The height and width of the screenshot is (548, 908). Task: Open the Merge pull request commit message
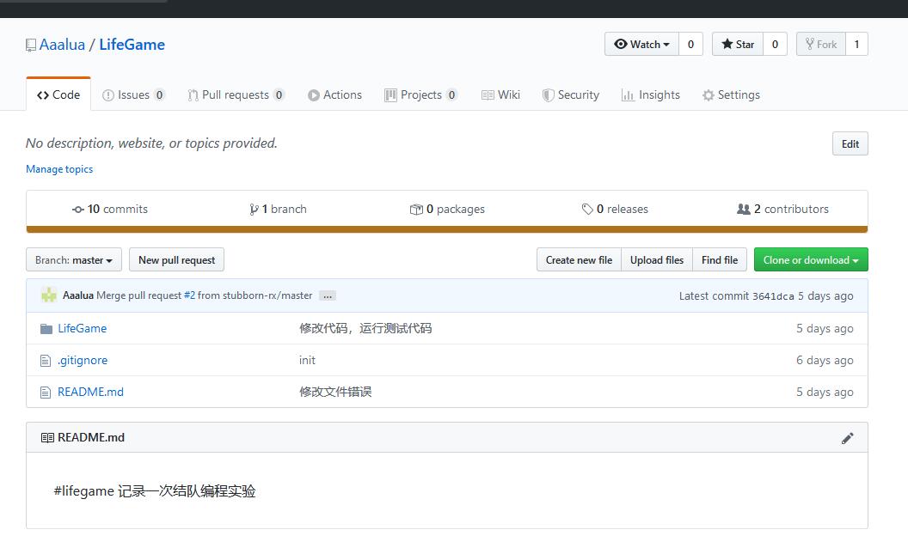(x=139, y=295)
